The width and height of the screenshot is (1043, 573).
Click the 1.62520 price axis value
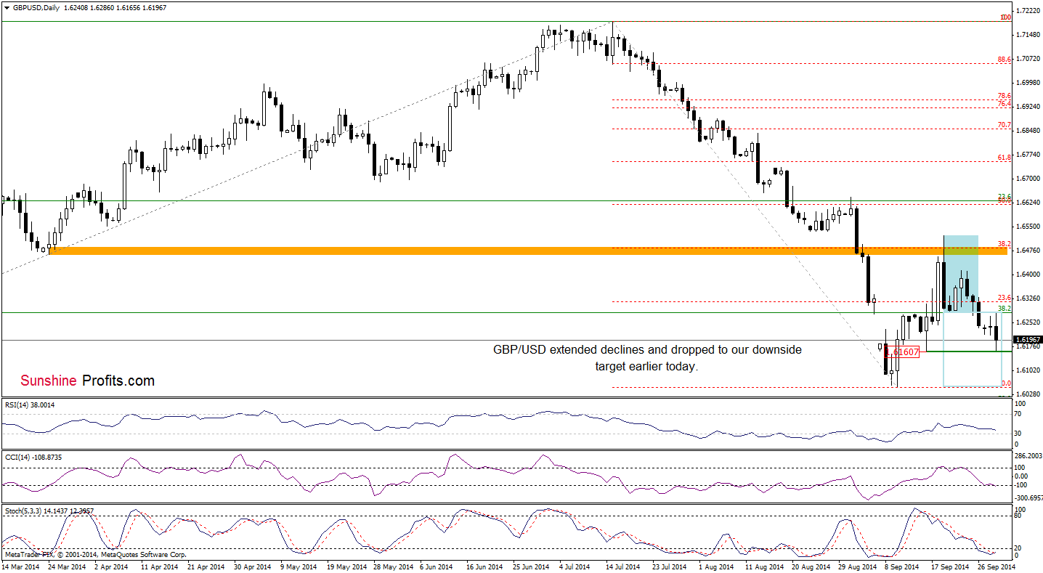click(1029, 322)
